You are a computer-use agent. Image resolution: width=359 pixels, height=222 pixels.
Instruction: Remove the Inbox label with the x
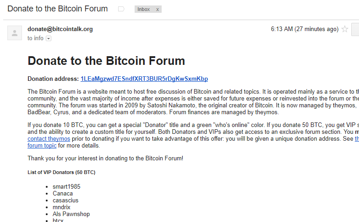pos(158,9)
